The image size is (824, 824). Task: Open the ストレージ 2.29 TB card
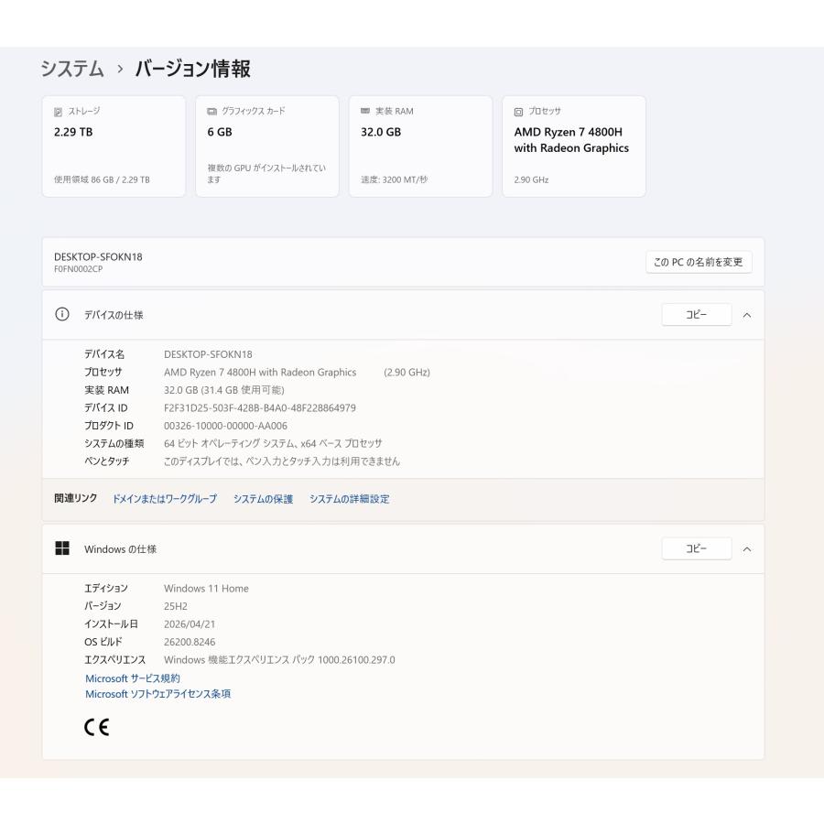[x=114, y=146]
